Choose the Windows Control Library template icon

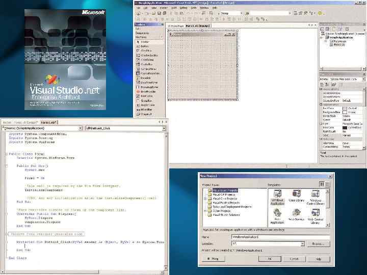point(316,198)
